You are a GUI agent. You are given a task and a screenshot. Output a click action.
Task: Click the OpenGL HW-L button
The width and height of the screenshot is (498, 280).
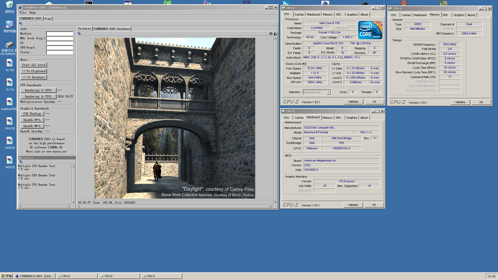(x=32, y=126)
